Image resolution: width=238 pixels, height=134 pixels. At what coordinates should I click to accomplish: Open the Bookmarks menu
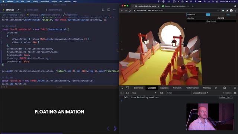pyautogui.click(x=45, y=1)
